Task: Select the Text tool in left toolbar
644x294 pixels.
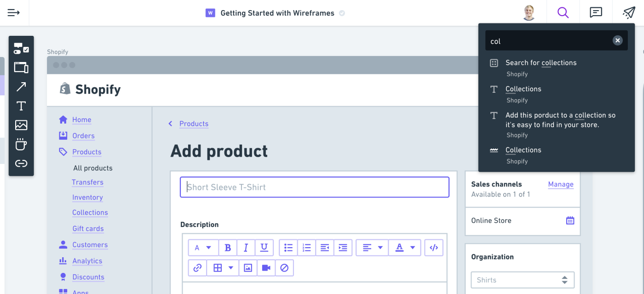Action: 21,106
